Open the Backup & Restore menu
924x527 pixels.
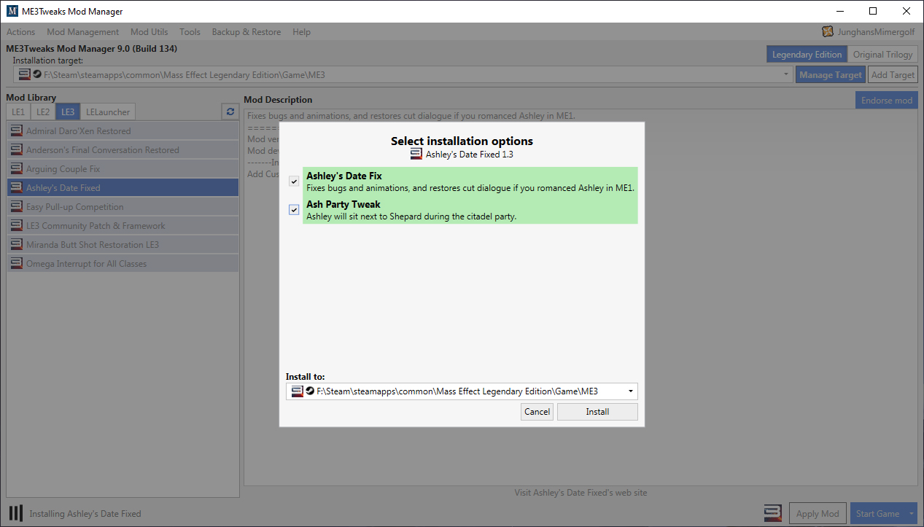(x=246, y=32)
